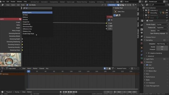Enable the Freestyle checkbox
The width and height of the screenshot is (169, 95).
[147, 83]
